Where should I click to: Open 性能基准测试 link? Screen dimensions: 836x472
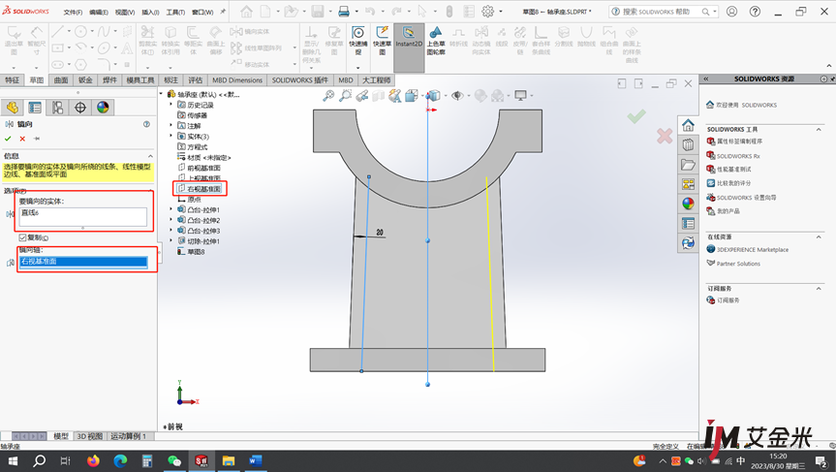(x=733, y=169)
